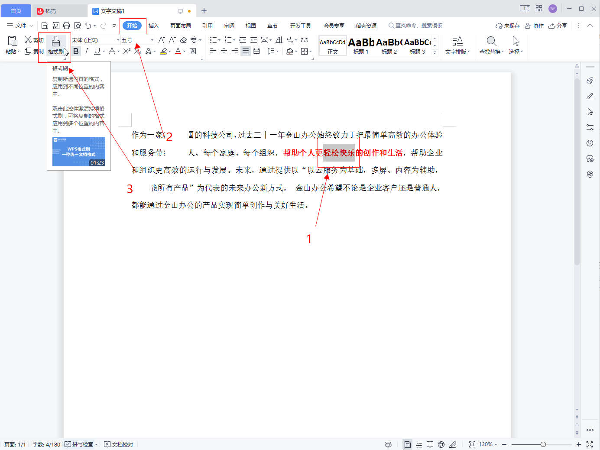Increase font size with the A+ icon
Screen dimensions: 600x450
click(162, 40)
